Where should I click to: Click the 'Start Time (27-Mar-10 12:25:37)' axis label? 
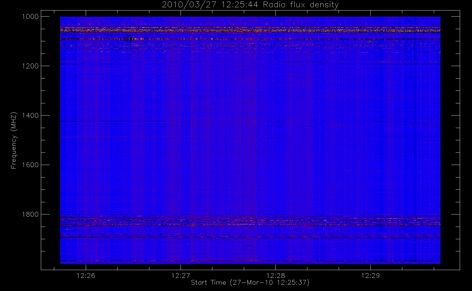coord(250,283)
